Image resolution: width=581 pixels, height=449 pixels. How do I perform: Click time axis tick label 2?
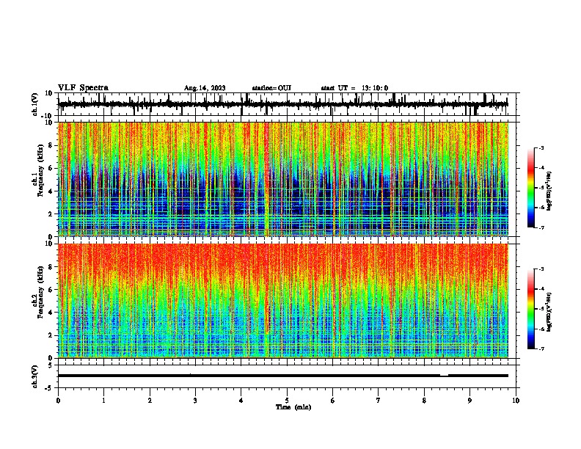[150, 401]
